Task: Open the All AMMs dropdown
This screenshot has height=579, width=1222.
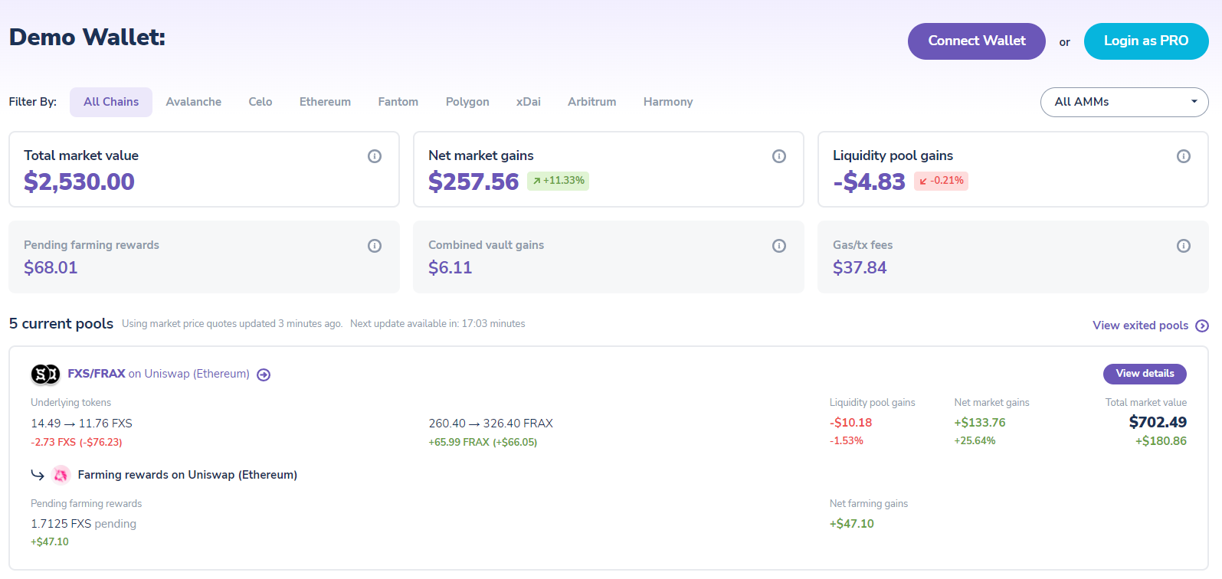Action: click(1124, 102)
